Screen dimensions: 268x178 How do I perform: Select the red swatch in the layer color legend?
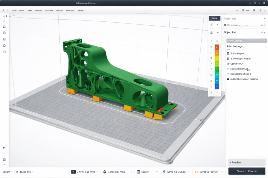coord(217,47)
